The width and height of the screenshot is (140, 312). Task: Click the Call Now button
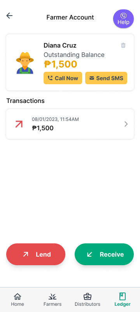click(63, 78)
